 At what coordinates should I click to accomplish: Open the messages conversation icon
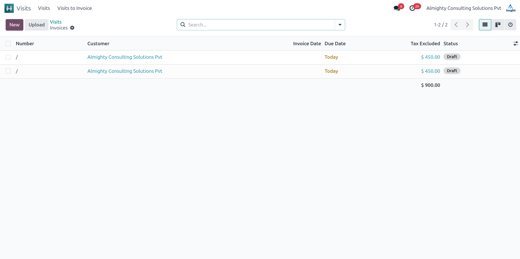397,8
